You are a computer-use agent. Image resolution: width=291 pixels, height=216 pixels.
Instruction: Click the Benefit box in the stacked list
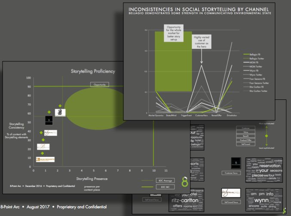click(246, 136)
